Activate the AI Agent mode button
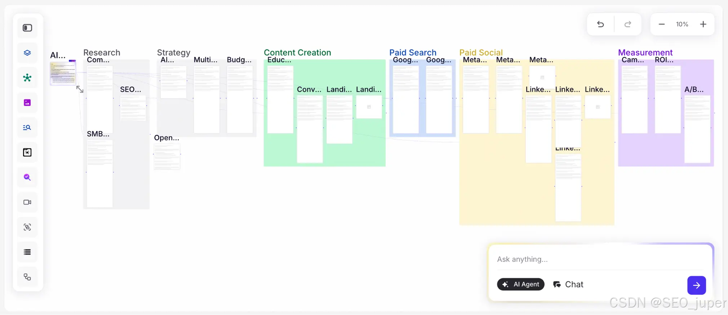Image resolution: width=728 pixels, height=315 pixels. tap(521, 284)
